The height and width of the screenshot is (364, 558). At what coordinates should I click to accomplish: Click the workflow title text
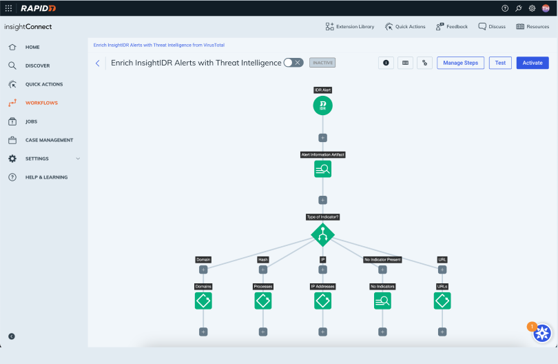click(196, 63)
